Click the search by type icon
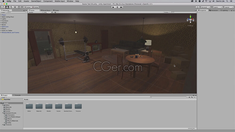 189,97
